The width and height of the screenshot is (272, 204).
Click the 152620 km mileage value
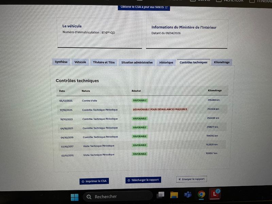tap(212, 144)
